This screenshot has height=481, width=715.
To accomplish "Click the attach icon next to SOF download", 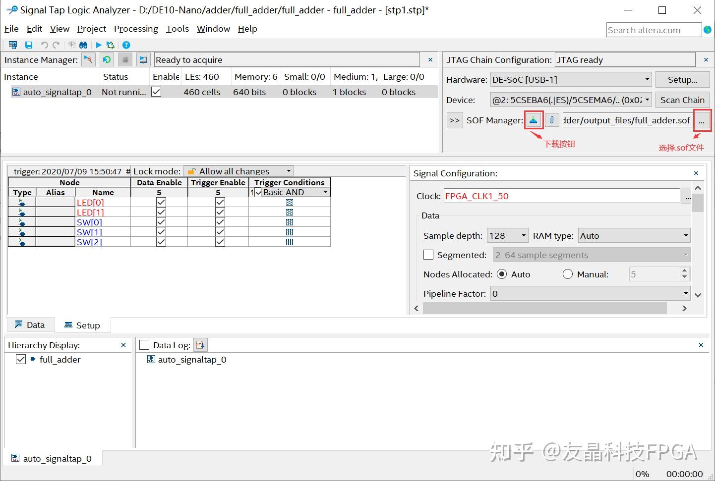I will (x=552, y=120).
